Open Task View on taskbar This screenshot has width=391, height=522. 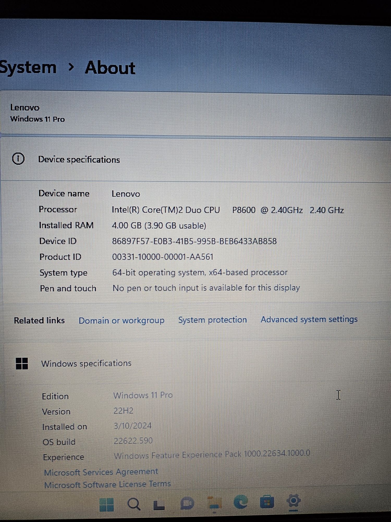159,505
